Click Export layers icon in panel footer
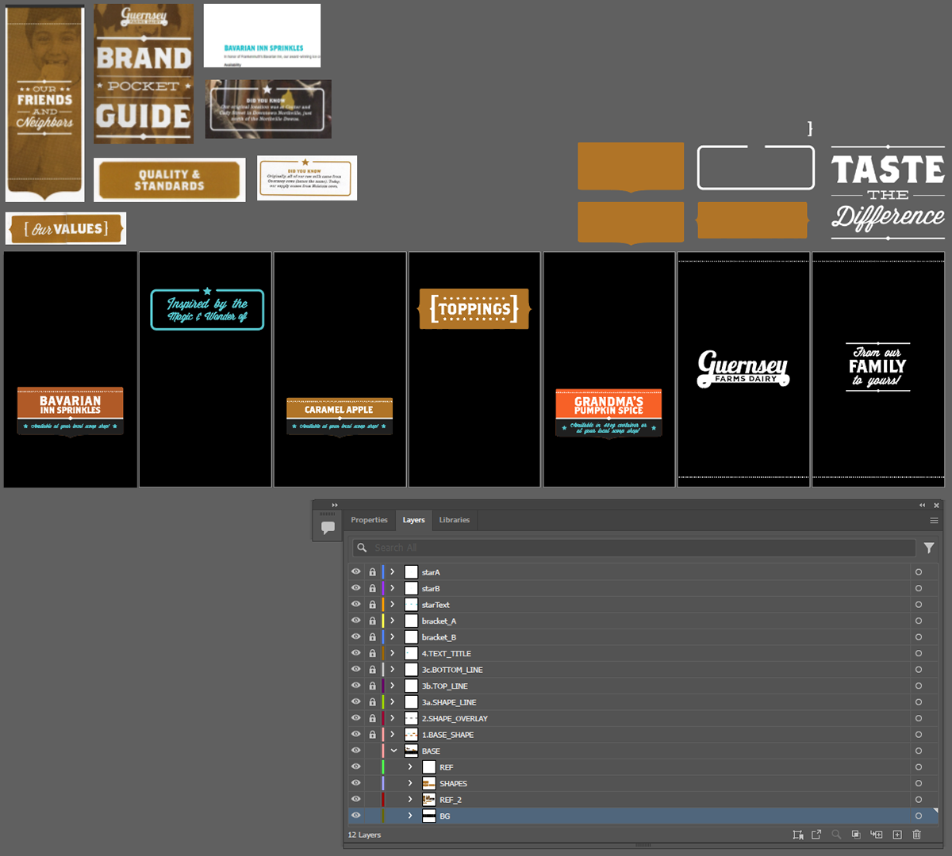The height and width of the screenshot is (856, 952). tap(816, 835)
